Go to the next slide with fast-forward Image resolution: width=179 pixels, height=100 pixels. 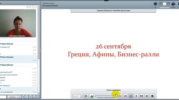click(142, 96)
